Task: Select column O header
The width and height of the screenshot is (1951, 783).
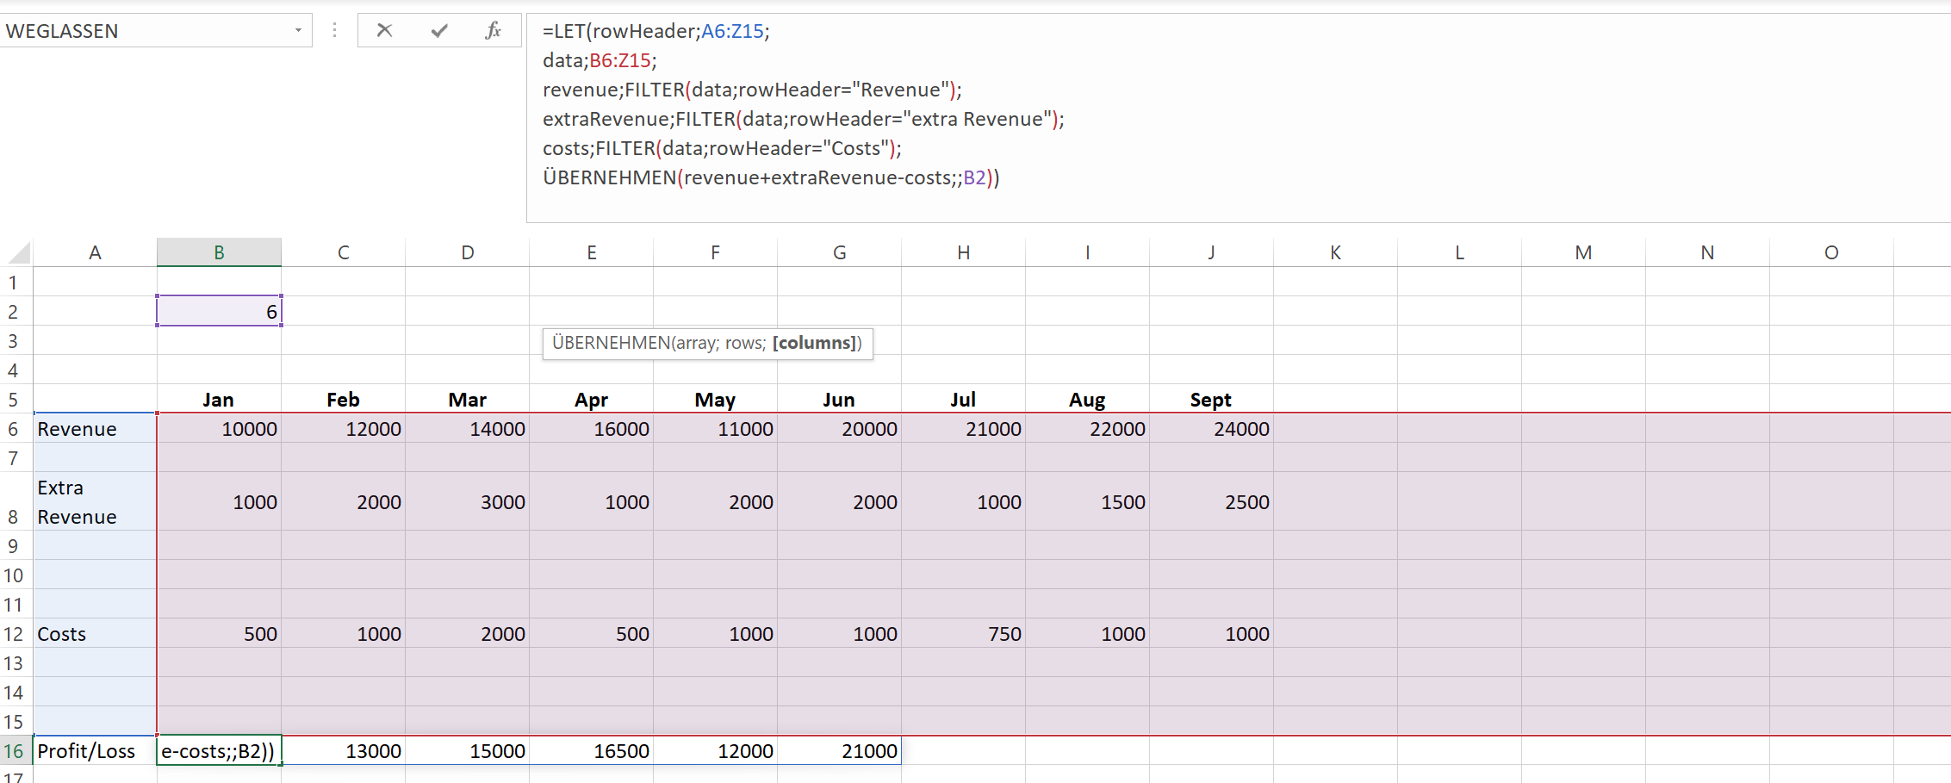Action: 1831,252
